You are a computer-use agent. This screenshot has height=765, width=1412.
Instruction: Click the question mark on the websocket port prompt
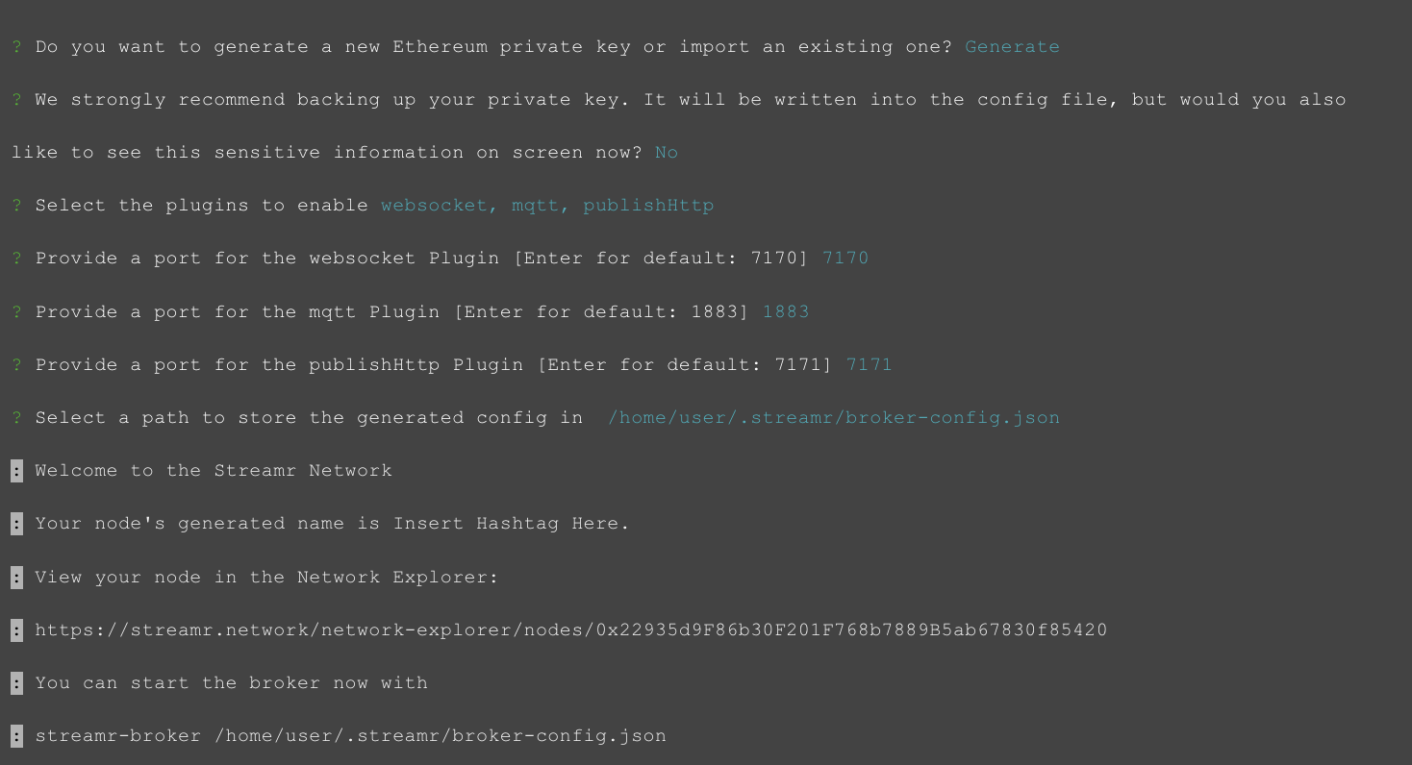tap(16, 259)
